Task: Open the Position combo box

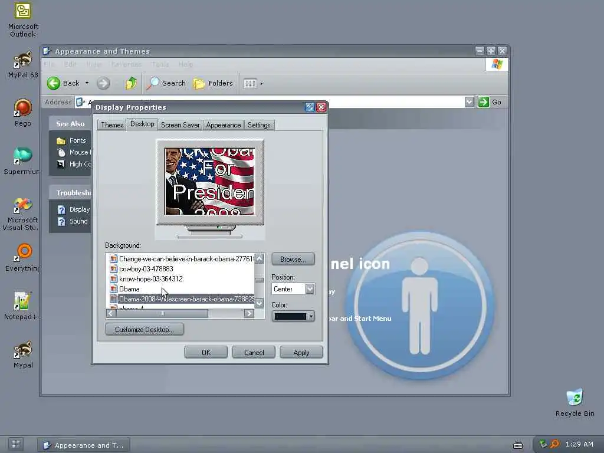Action: [x=293, y=289]
